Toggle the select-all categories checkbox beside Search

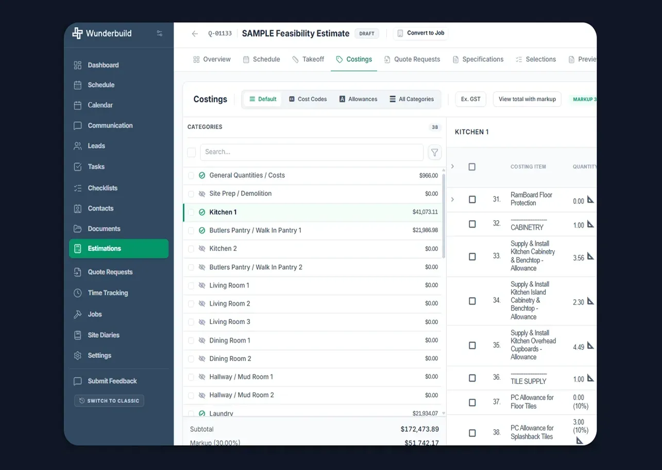click(192, 152)
